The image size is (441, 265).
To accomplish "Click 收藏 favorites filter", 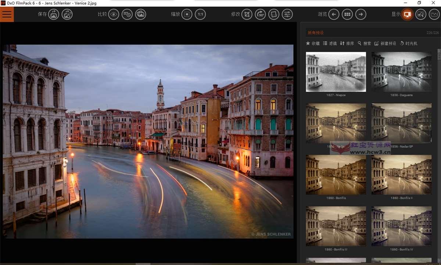I will (313, 43).
